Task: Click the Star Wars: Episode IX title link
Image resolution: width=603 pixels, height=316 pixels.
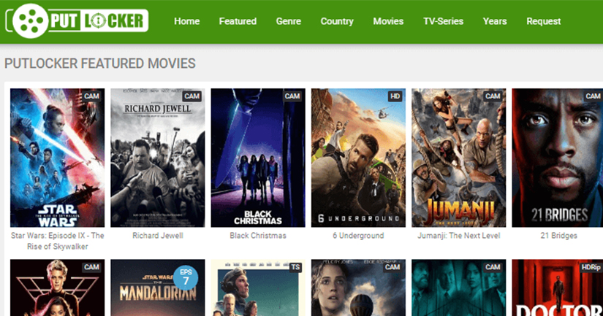Action: tap(57, 241)
